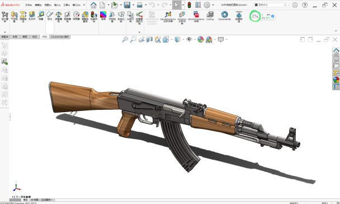Run Performance Evaluation traffic-light tool

click(x=94, y=16)
